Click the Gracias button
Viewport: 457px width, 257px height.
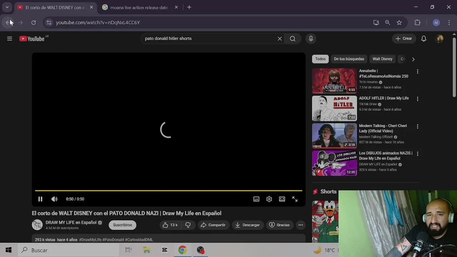(279, 225)
